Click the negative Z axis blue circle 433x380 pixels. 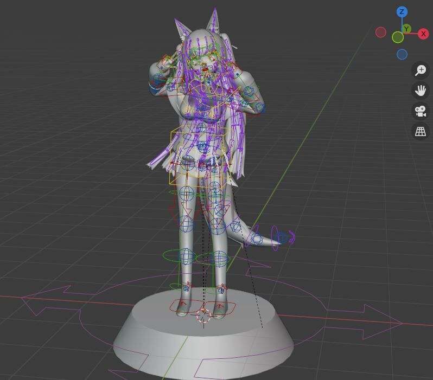click(402, 54)
